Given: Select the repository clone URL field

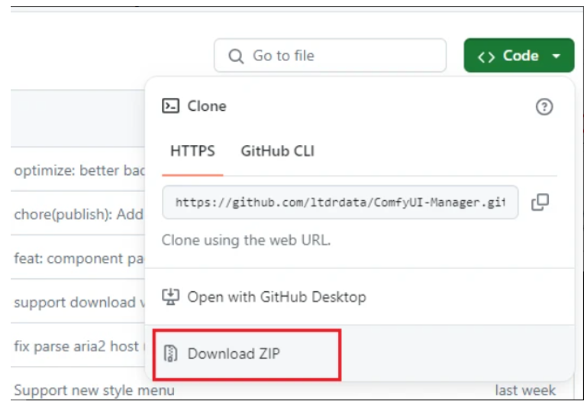Looking at the screenshot, I should coord(340,202).
